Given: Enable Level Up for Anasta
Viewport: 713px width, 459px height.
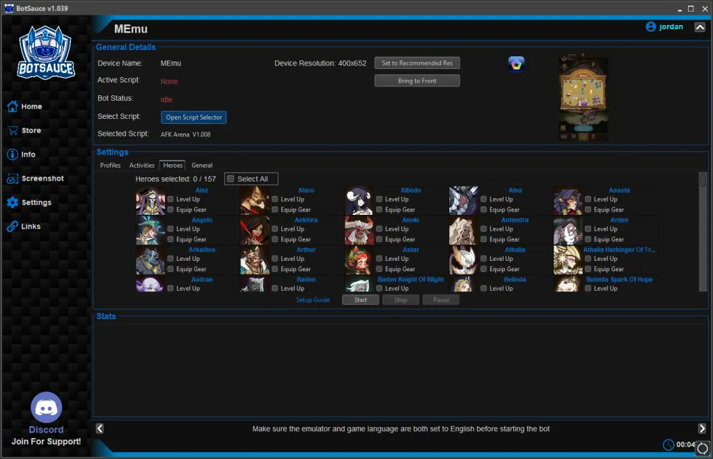Looking at the screenshot, I should point(588,200).
